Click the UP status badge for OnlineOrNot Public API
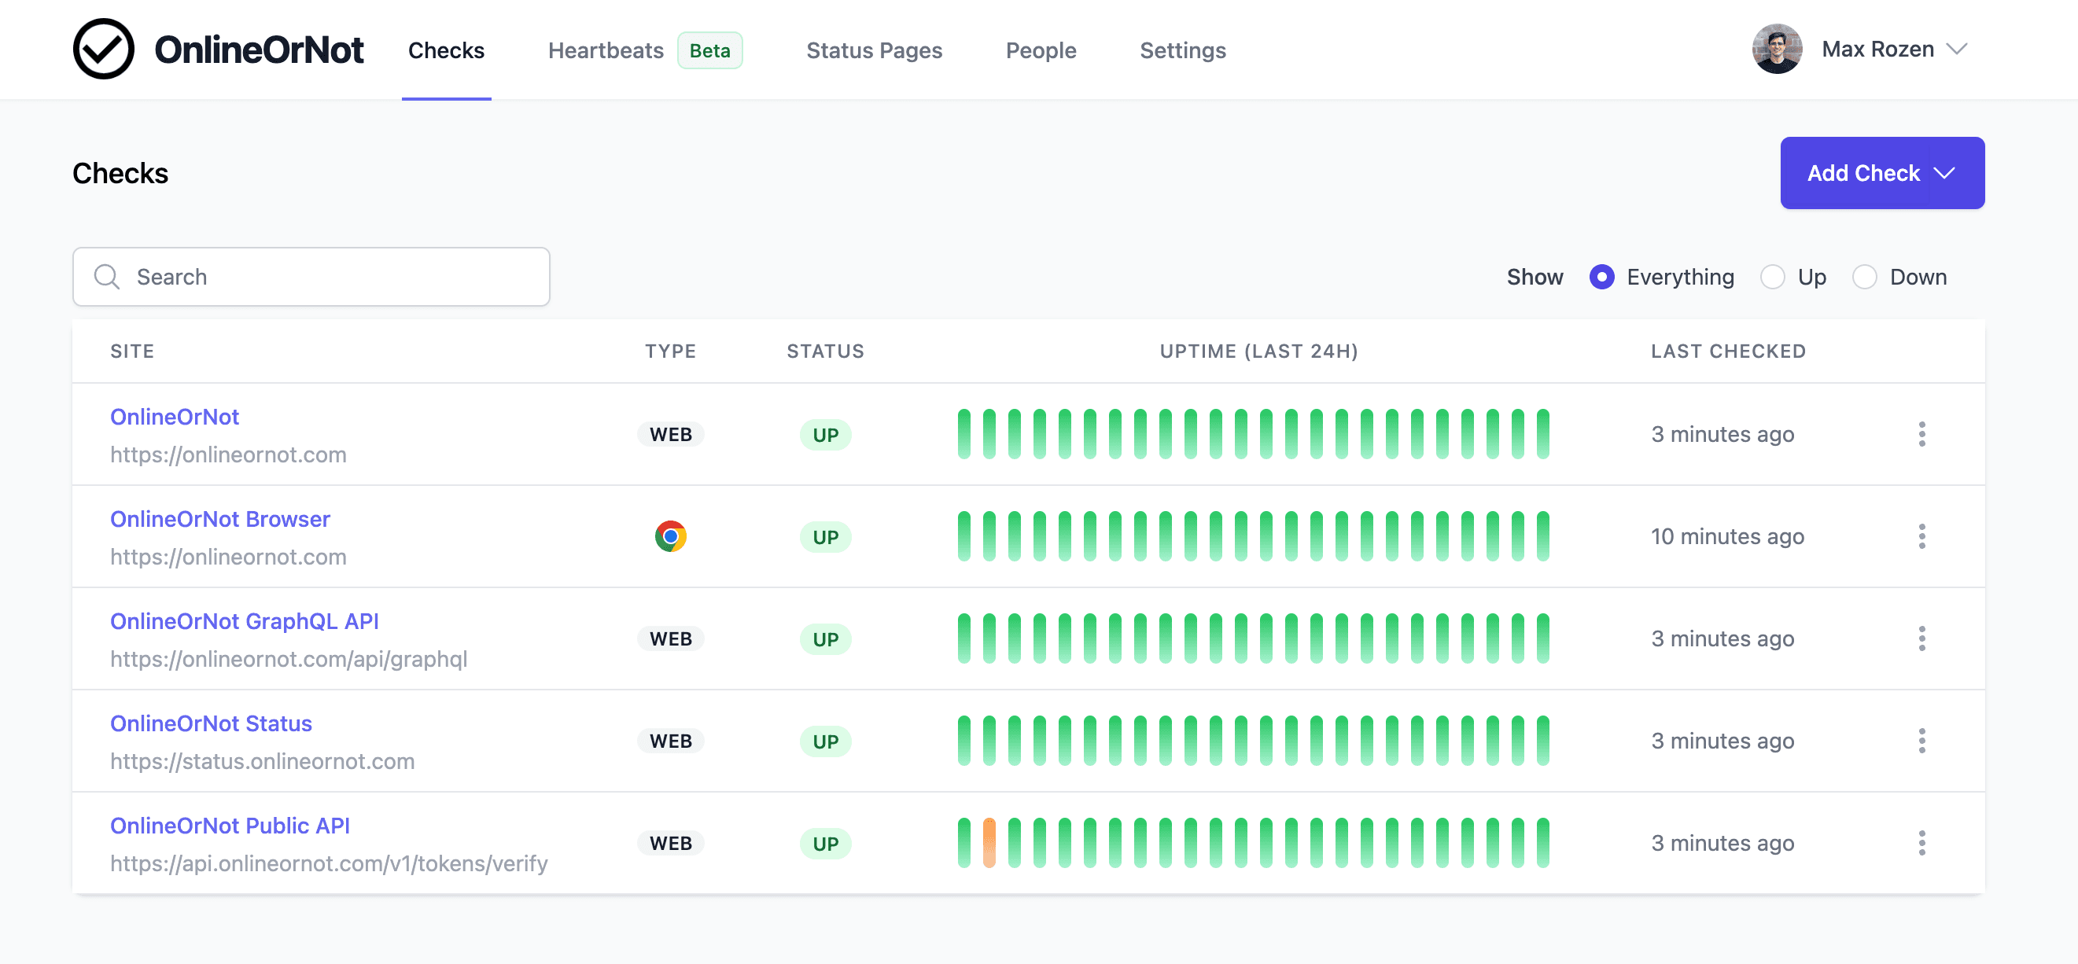The height and width of the screenshot is (964, 2078). (825, 843)
